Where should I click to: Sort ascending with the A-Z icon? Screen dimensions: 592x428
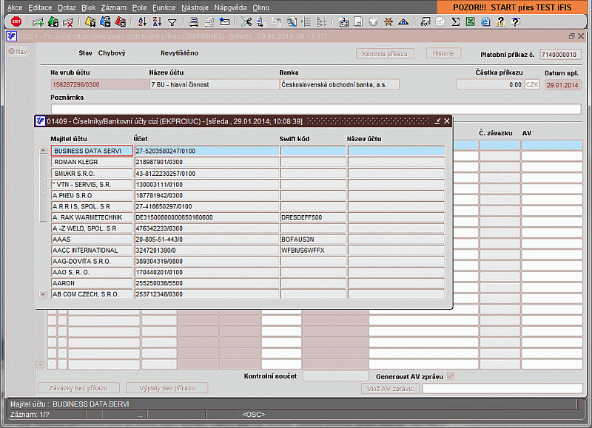(142, 22)
